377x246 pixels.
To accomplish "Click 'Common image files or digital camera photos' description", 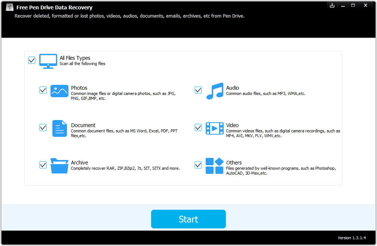I will 123,96.
